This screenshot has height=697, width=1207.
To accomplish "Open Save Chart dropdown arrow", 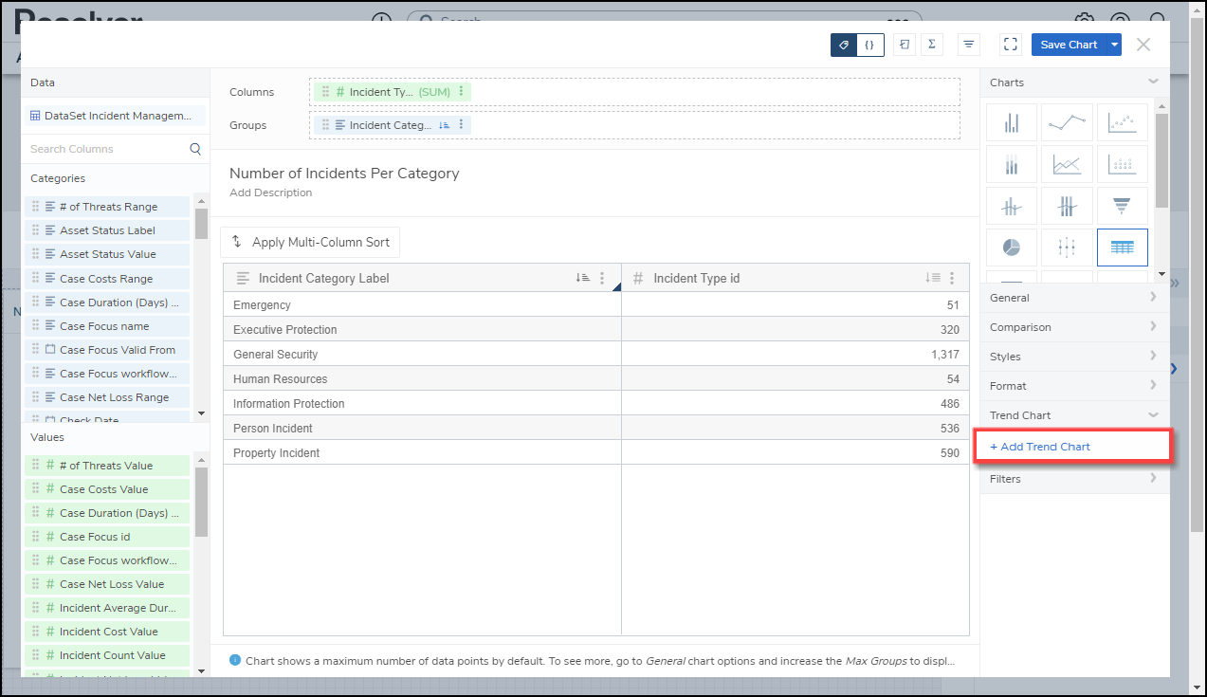I will pos(1115,45).
